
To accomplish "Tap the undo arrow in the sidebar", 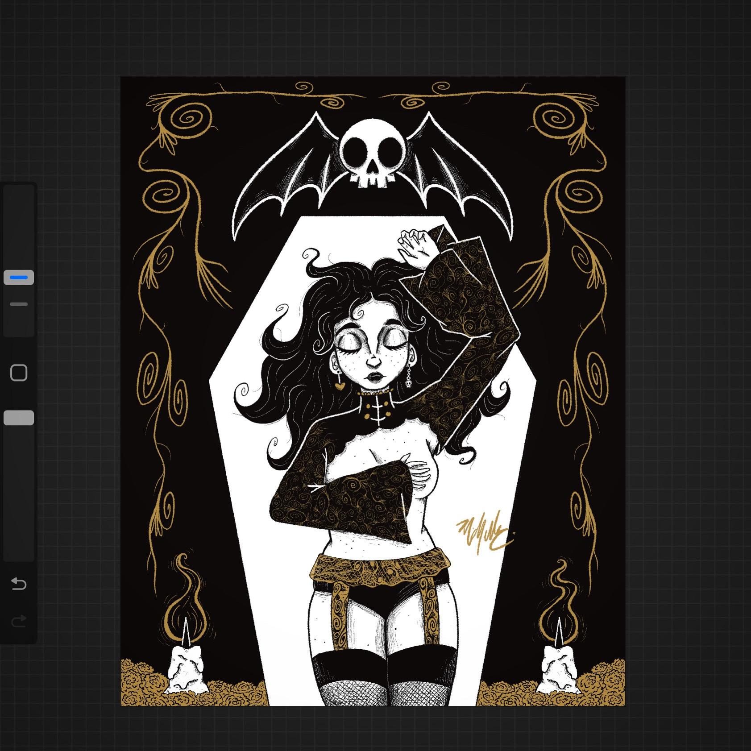I will coord(19,584).
